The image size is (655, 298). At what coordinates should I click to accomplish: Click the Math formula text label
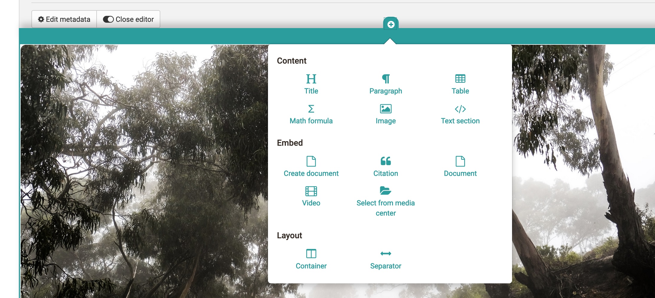coord(311,121)
